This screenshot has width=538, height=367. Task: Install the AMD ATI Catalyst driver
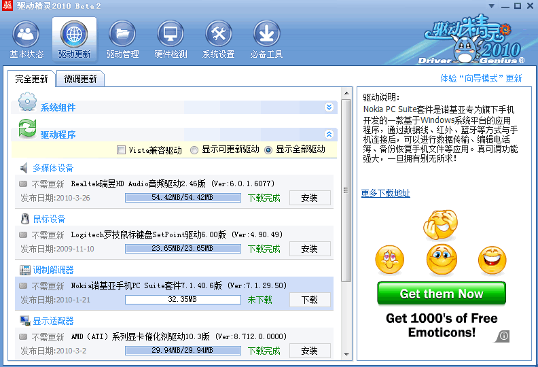[x=310, y=351]
